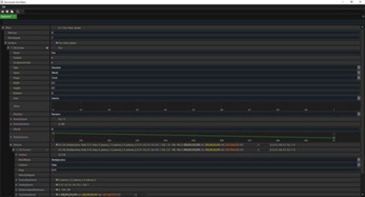Click the Save toolbar icon
Screen dimensions: 365x197
12,11
